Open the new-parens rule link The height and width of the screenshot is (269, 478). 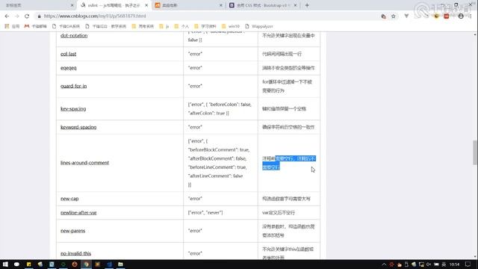point(73,231)
